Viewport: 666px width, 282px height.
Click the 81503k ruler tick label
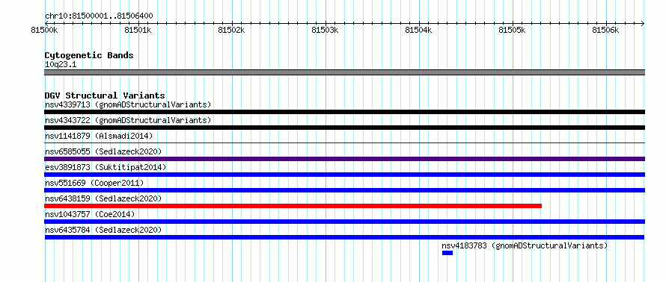(325, 30)
